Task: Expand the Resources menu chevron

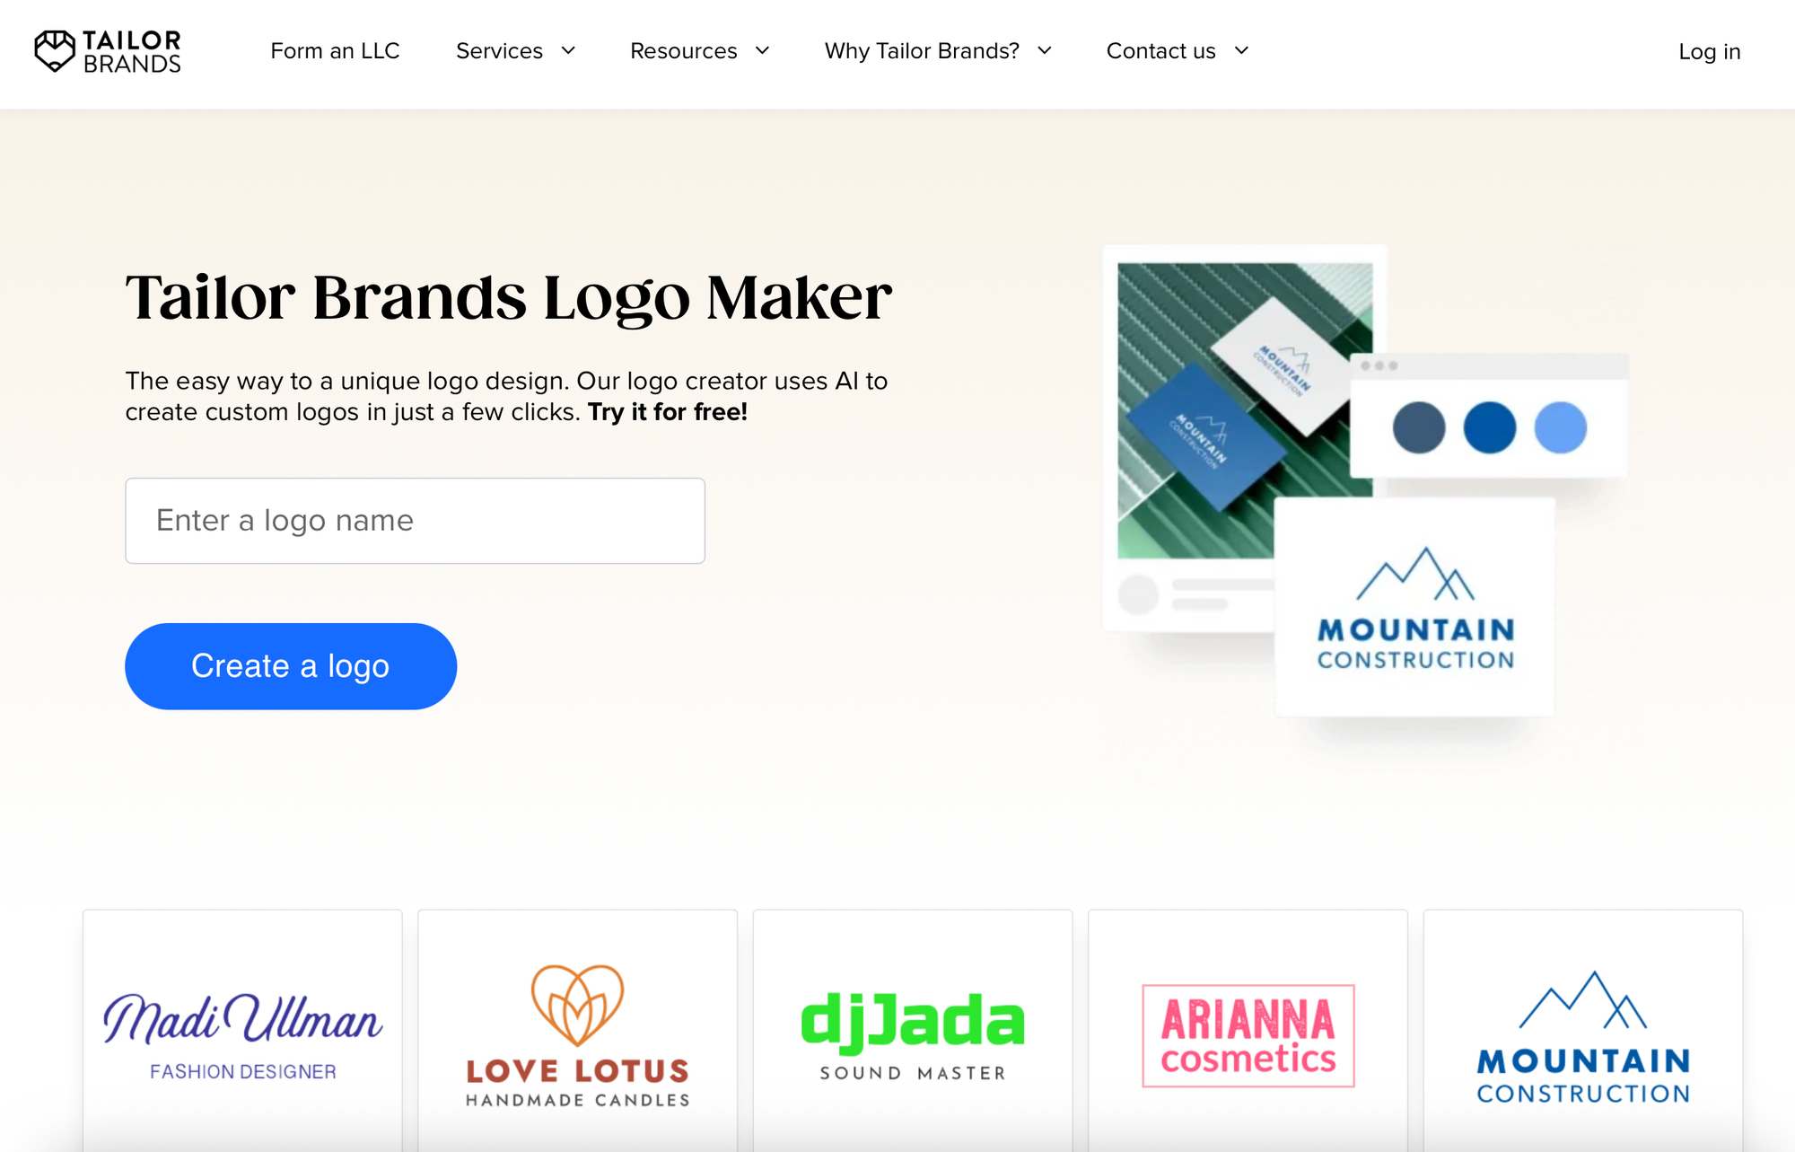Action: tap(762, 51)
